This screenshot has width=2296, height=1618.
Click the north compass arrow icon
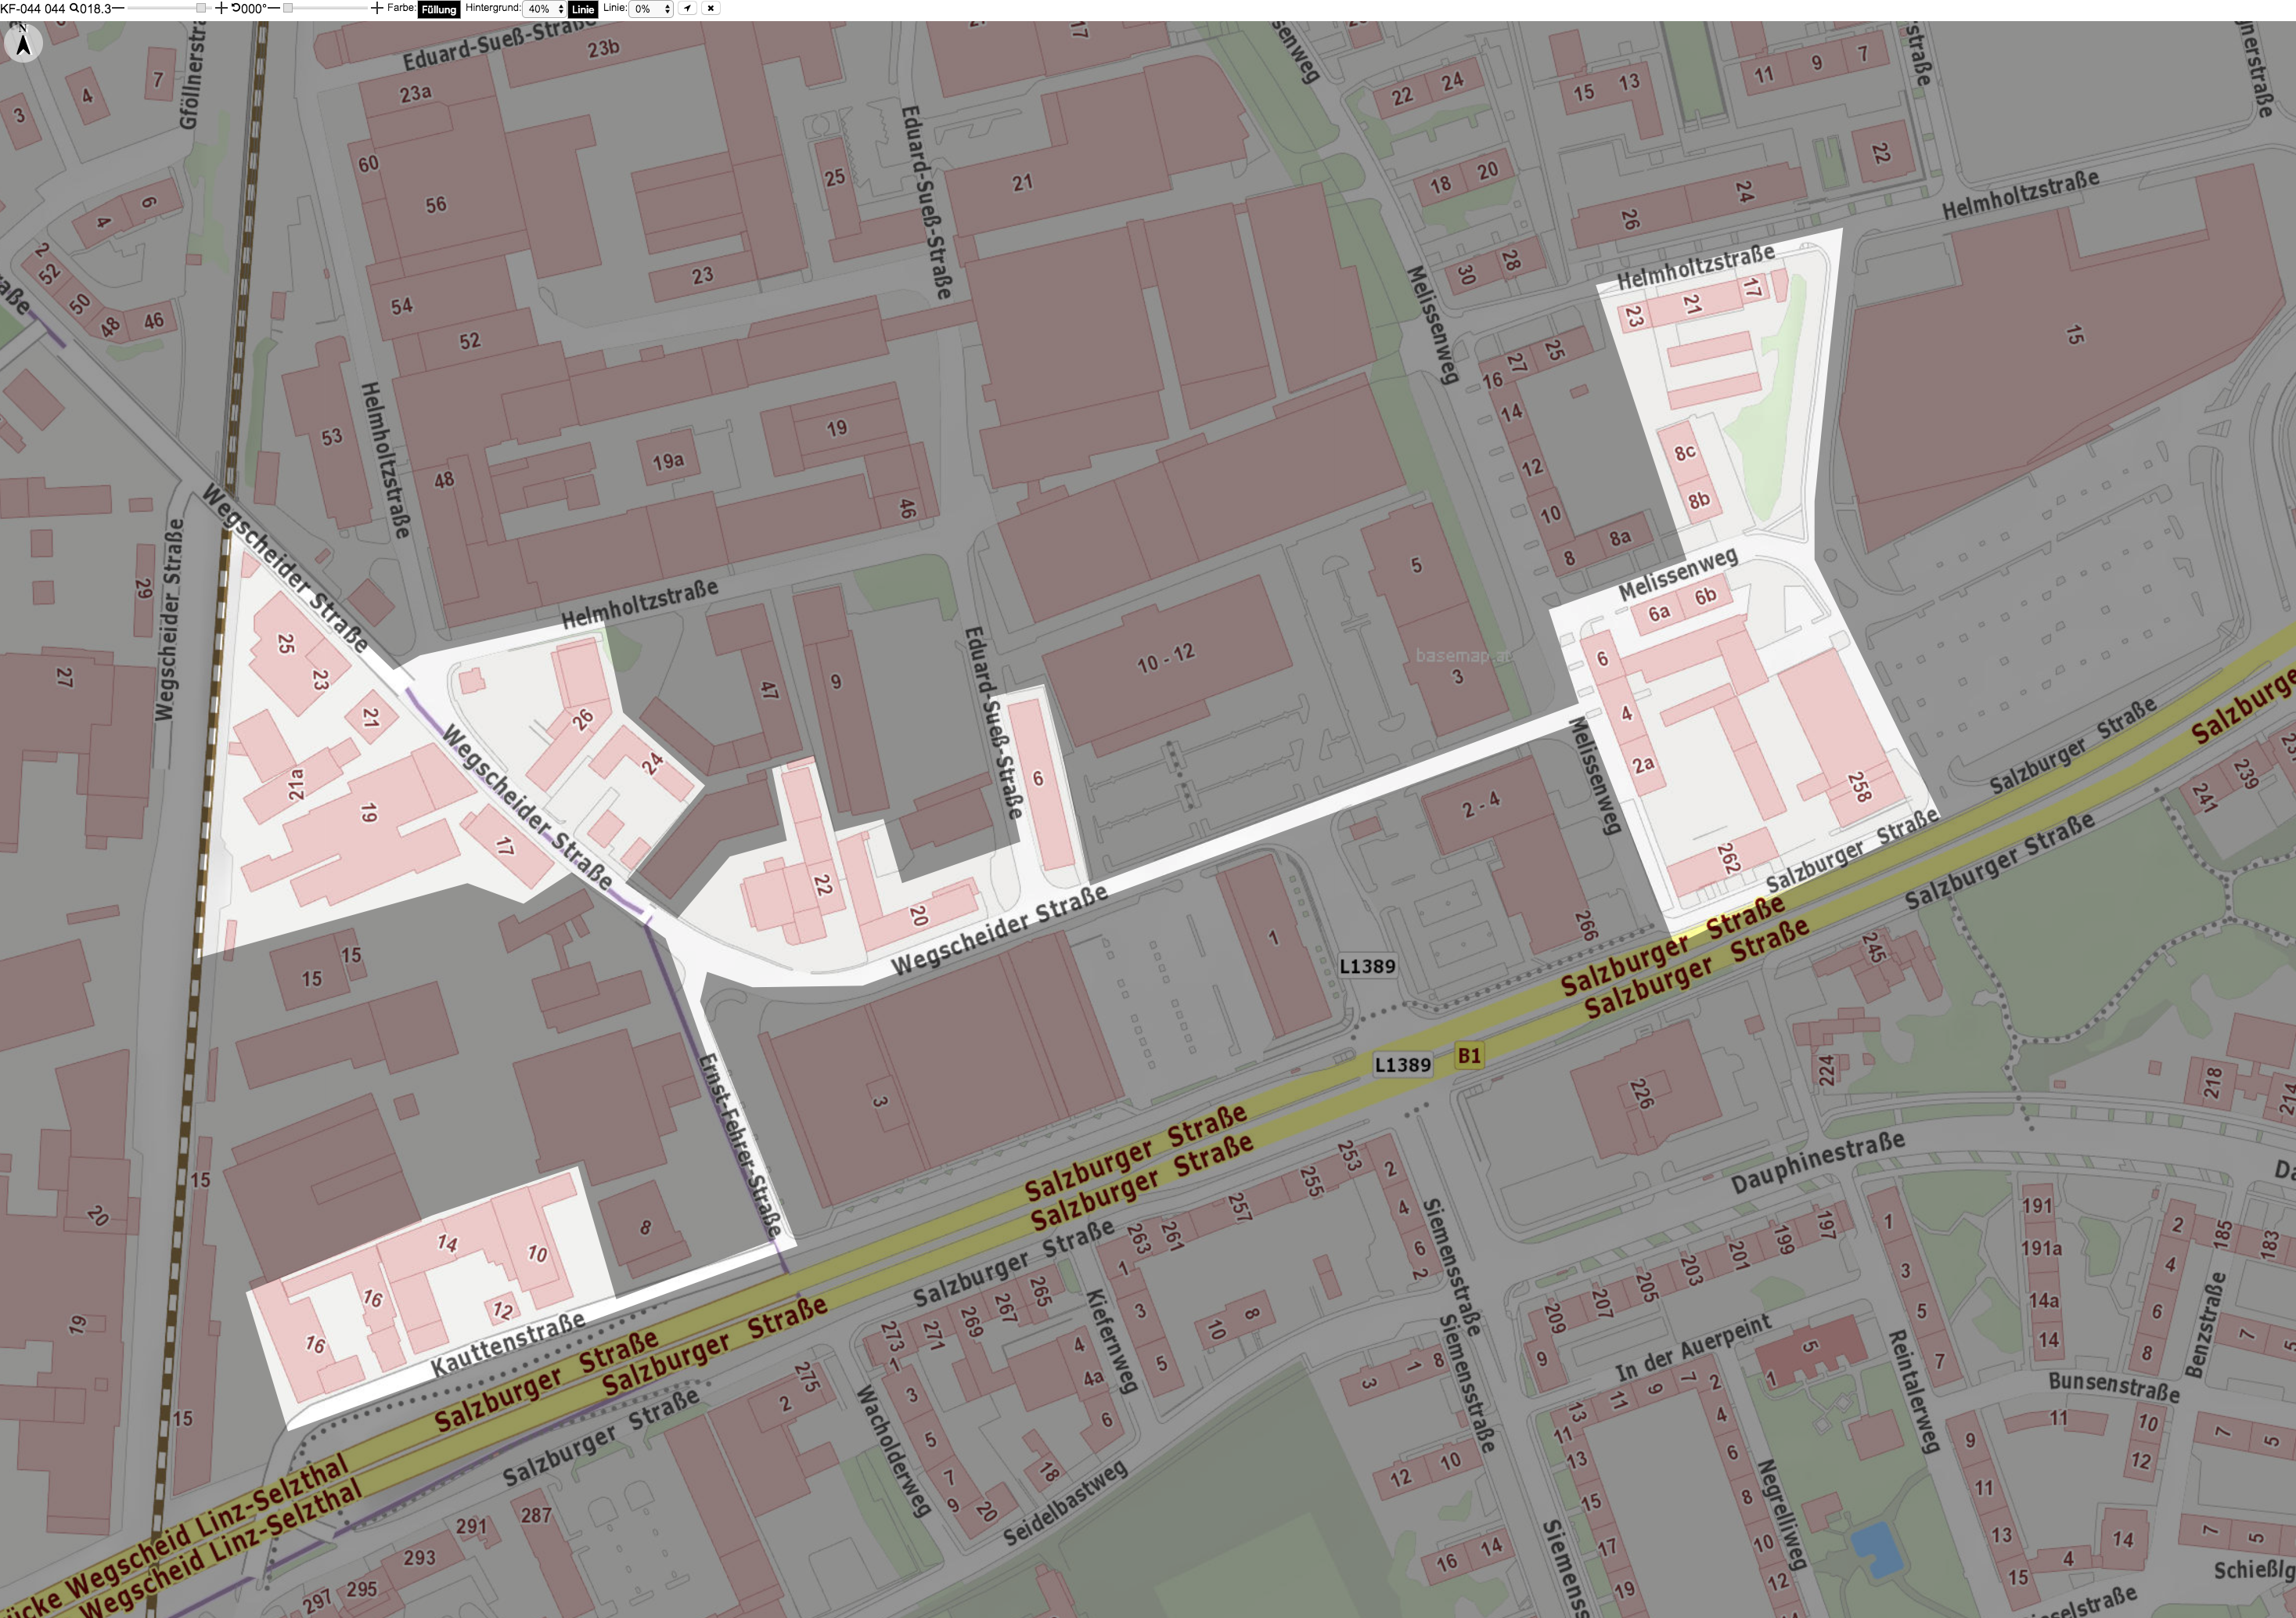coord(23,43)
